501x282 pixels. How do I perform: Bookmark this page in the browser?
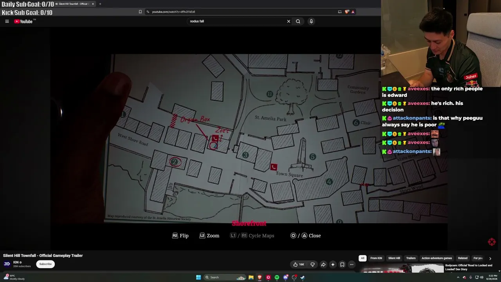[140, 12]
